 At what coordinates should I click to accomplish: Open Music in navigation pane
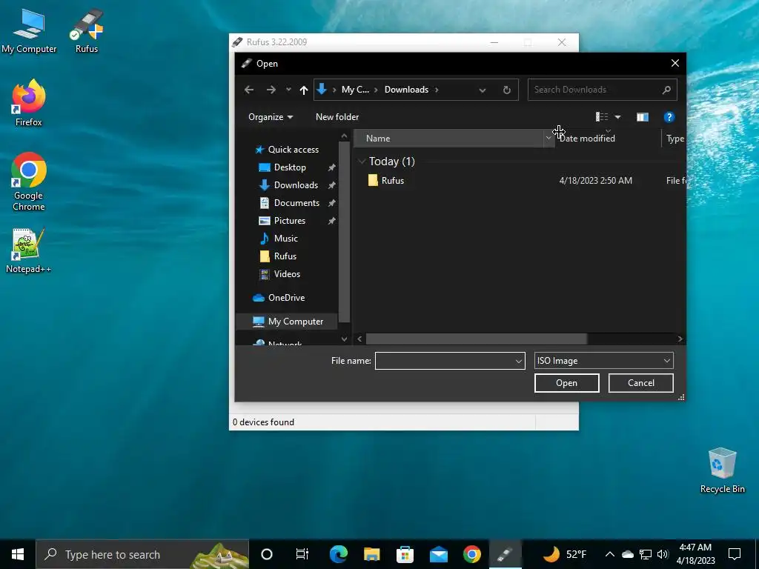pos(285,239)
